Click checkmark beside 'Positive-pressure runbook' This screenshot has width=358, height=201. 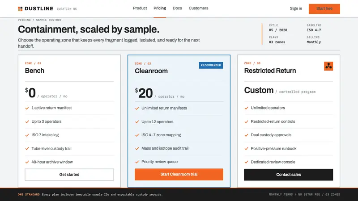coord(246,149)
